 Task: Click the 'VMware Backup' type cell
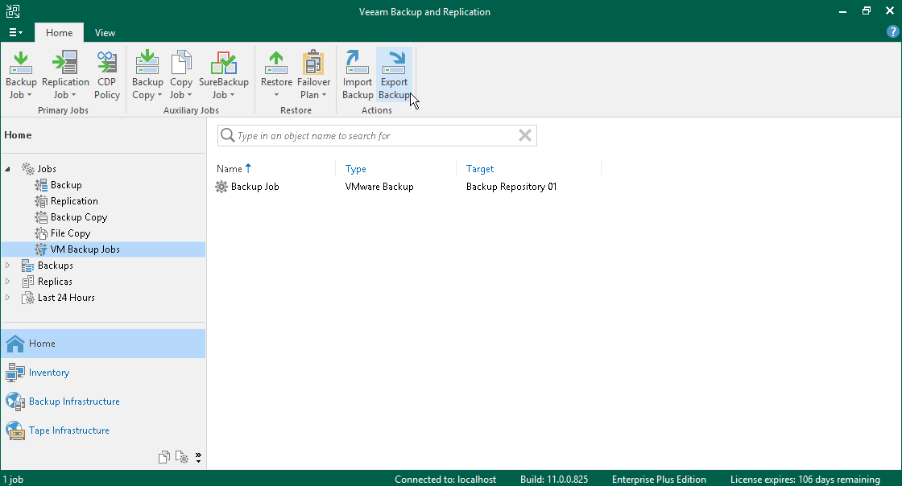coord(379,187)
